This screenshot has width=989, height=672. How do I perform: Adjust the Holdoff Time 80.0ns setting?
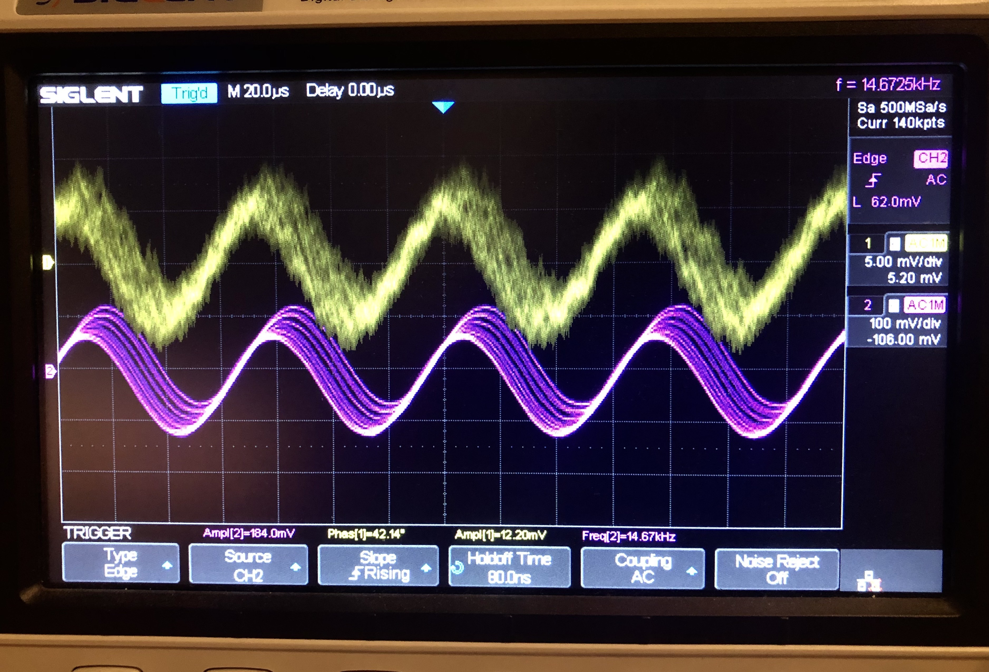[x=509, y=567]
